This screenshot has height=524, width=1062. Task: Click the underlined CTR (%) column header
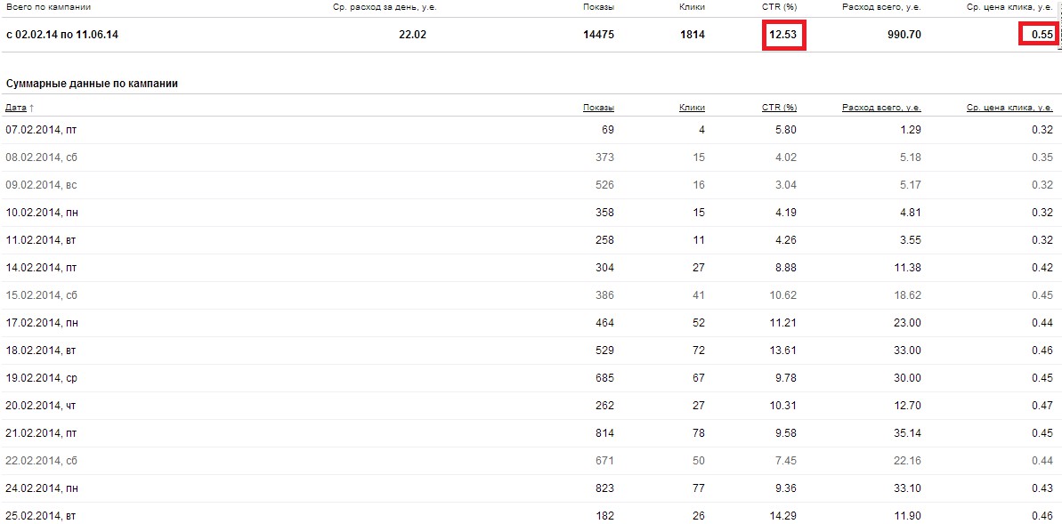click(779, 108)
